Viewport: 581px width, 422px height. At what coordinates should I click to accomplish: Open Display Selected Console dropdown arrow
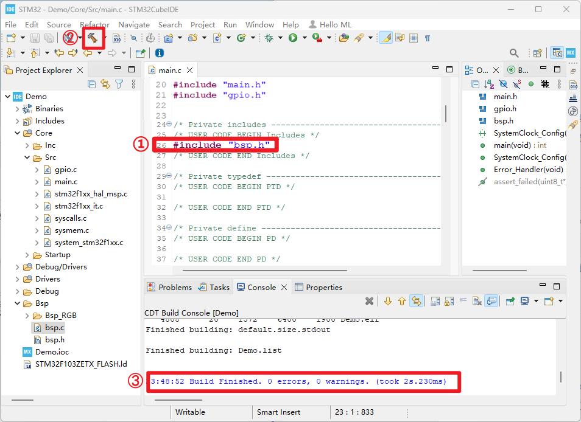tap(536, 301)
